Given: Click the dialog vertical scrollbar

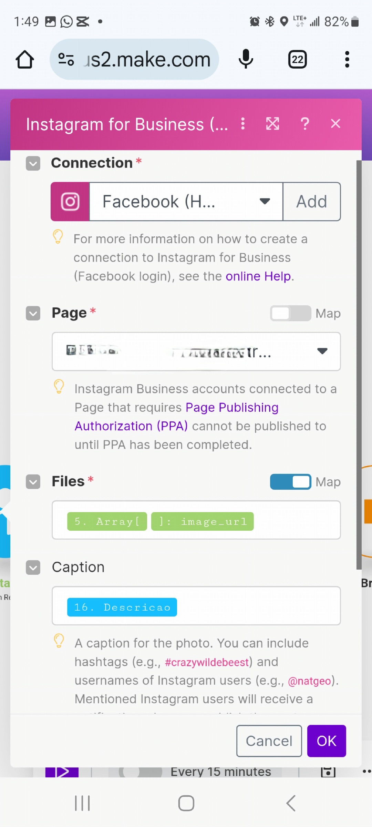Looking at the screenshot, I should [x=359, y=365].
